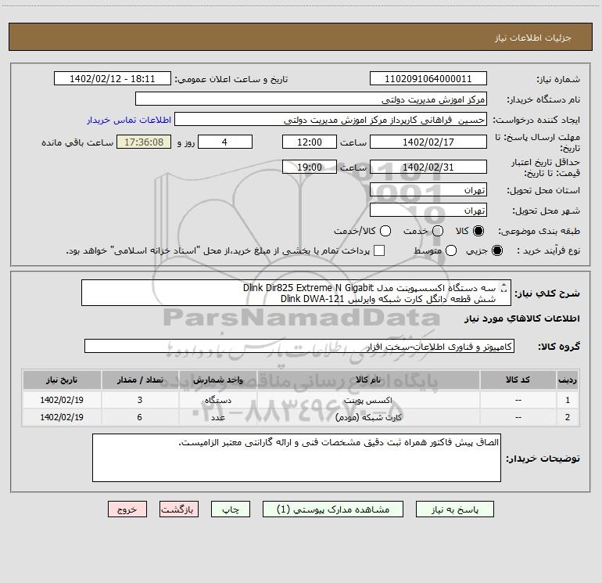Image resolution: width=602 pixels, height=583 pixels.
Task: Click the بازگشت back button
Action: coord(179,509)
